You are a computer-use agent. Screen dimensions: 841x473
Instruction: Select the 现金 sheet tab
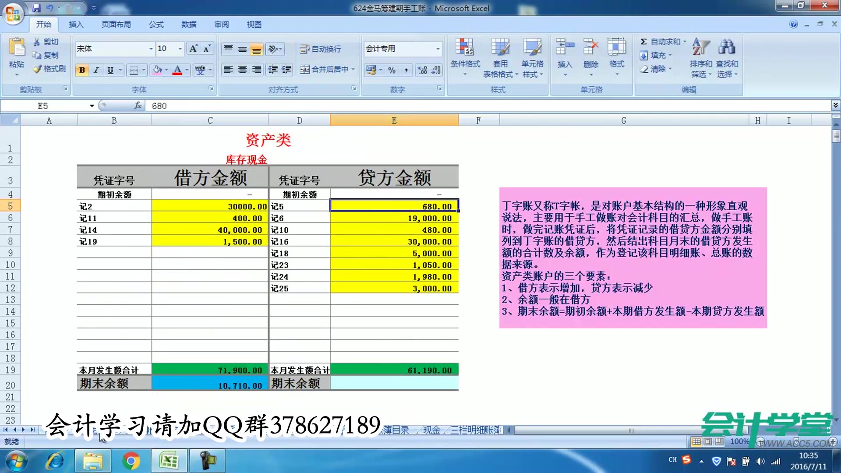(431, 430)
